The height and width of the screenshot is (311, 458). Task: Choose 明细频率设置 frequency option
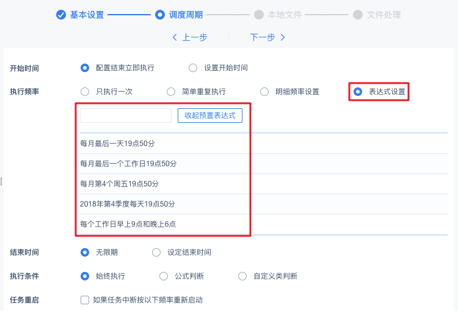click(264, 92)
